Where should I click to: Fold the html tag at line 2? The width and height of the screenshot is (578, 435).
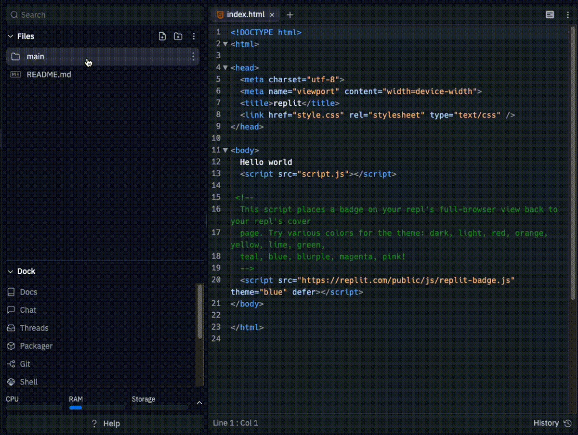point(225,44)
